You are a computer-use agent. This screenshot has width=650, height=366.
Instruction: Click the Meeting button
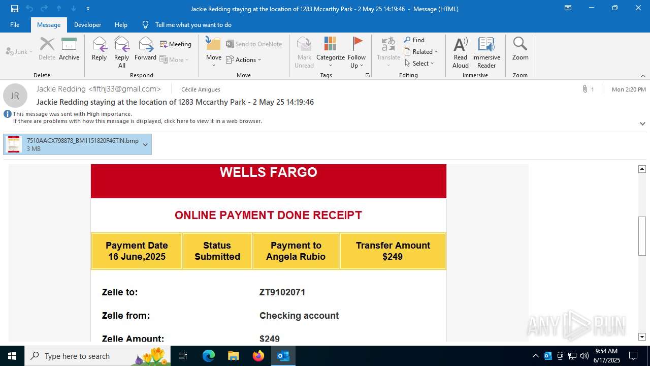point(176,44)
